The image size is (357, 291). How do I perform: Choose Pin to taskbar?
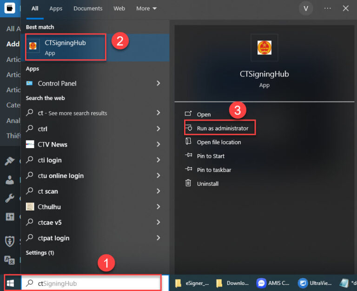[x=214, y=170]
